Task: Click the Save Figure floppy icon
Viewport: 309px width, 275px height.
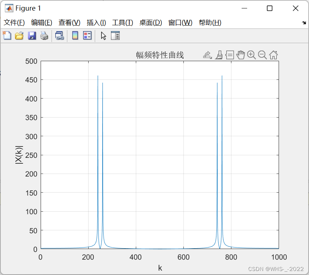Action: pos(32,36)
